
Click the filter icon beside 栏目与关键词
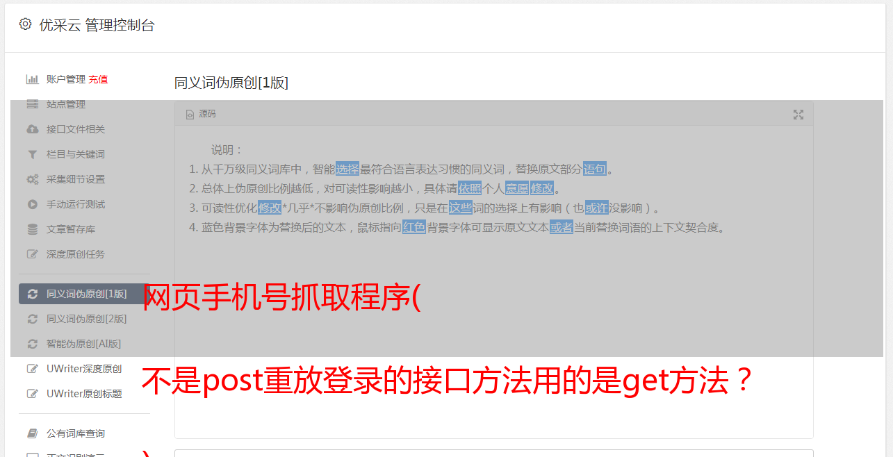click(x=32, y=154)
